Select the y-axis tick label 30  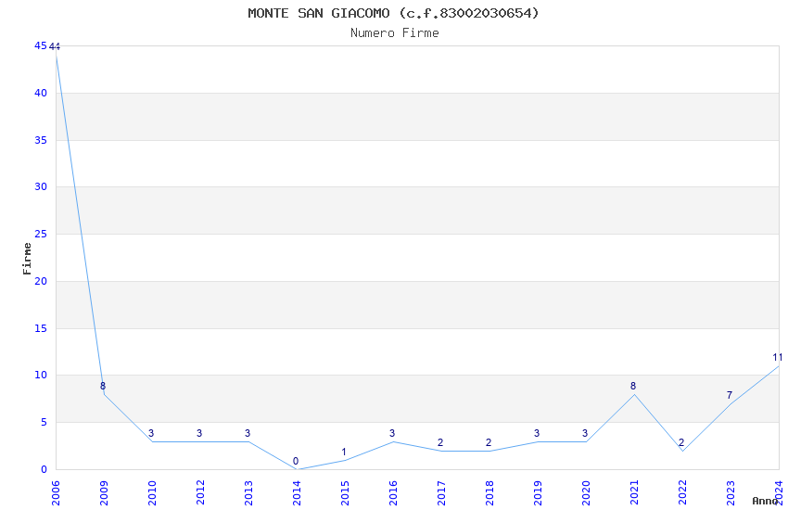point(41,186)
